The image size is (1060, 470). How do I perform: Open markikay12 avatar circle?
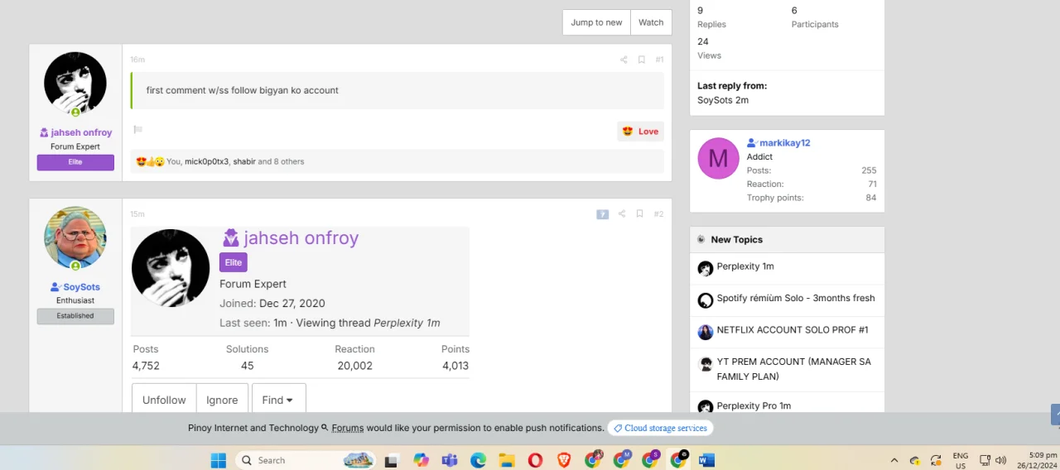[718, 158]
